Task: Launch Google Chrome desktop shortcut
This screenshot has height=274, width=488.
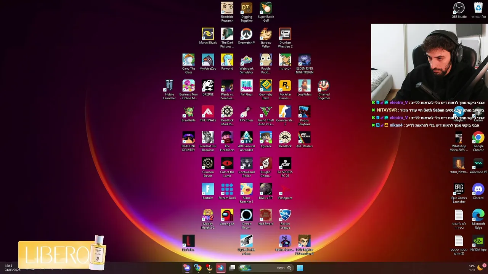Action: click(x=478, y=142)
